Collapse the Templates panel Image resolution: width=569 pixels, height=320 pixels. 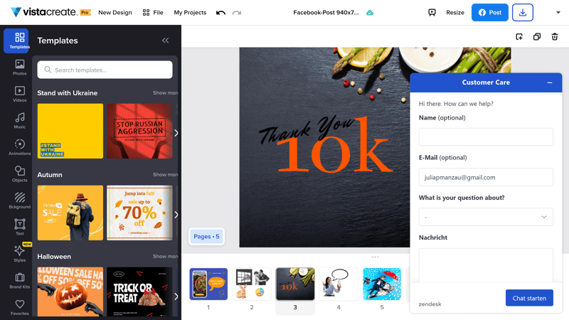[x=165, y=41]
